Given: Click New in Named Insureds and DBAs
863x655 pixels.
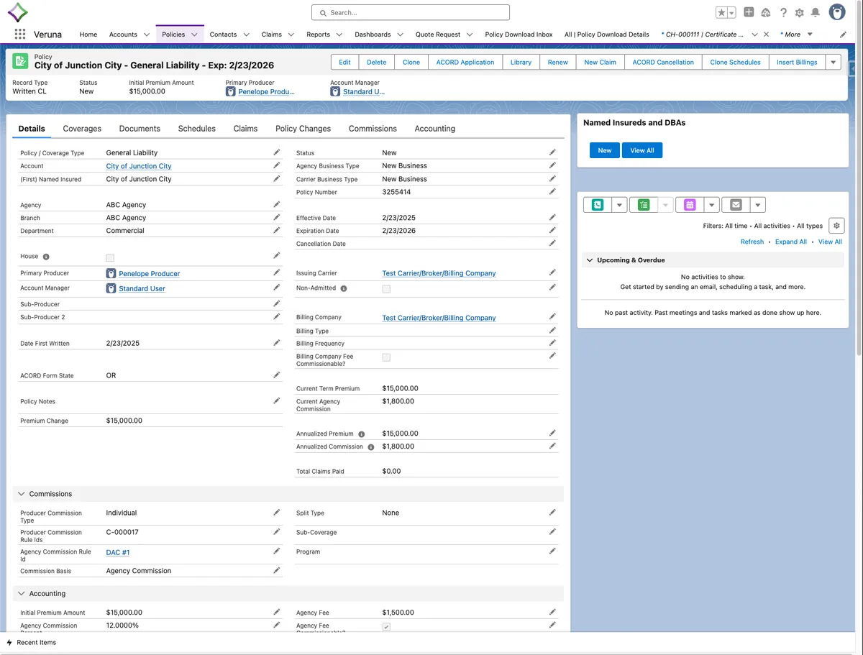Looking at the screenshot, I should point(605,150).
